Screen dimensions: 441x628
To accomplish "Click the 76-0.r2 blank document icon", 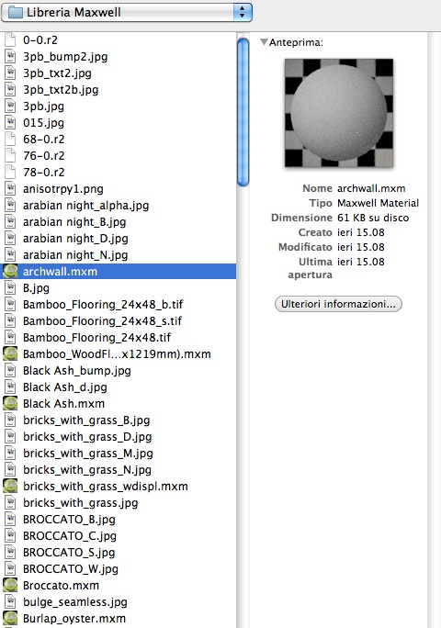I will pyautogui.click(x=10, y=155).
